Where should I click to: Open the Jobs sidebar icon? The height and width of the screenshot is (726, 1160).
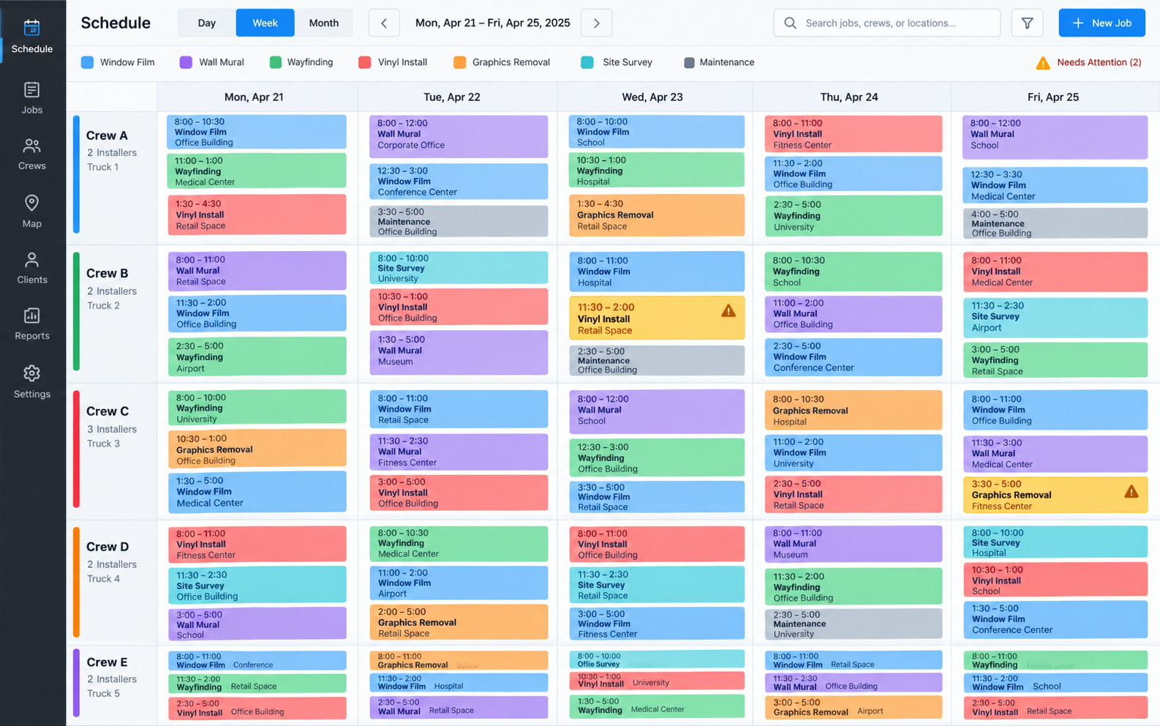pyautogui.click(x=31, y=90)
